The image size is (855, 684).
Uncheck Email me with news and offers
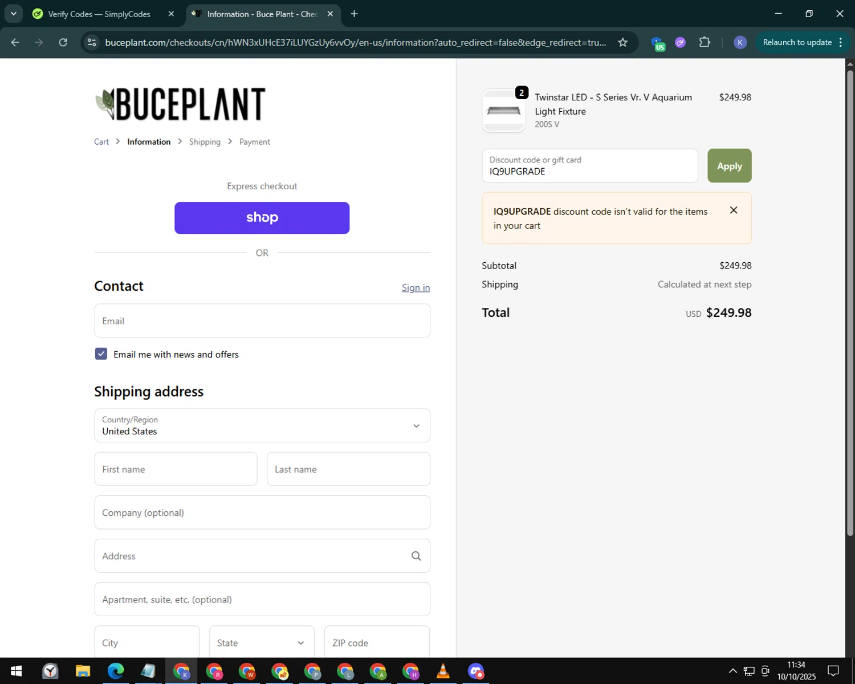[x=101, y=354]
